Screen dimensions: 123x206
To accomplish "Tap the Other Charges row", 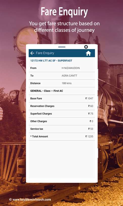I will (62, 121).
